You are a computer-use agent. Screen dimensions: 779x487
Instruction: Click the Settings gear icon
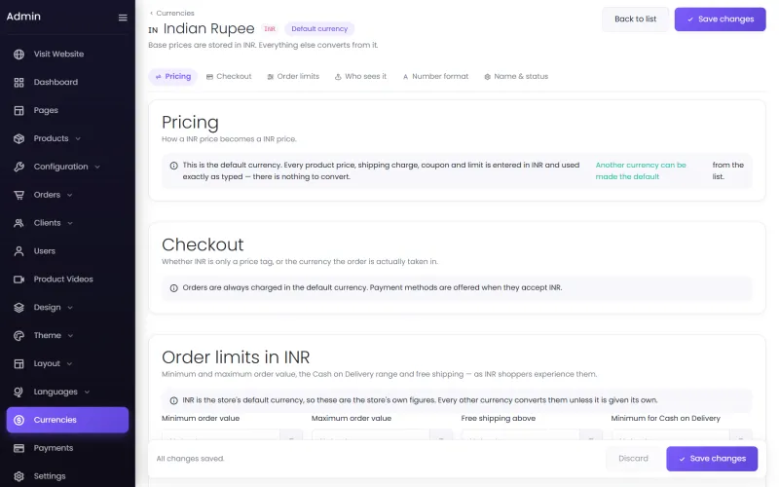click(x=19, y=476)
